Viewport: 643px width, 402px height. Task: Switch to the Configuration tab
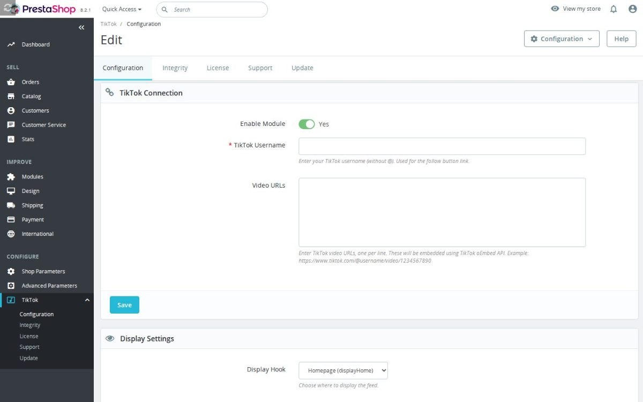(123, 68)
